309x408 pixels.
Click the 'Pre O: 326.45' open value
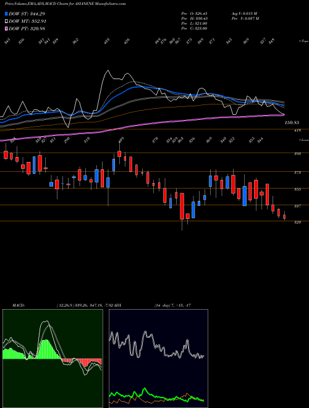tap(194, 14)
